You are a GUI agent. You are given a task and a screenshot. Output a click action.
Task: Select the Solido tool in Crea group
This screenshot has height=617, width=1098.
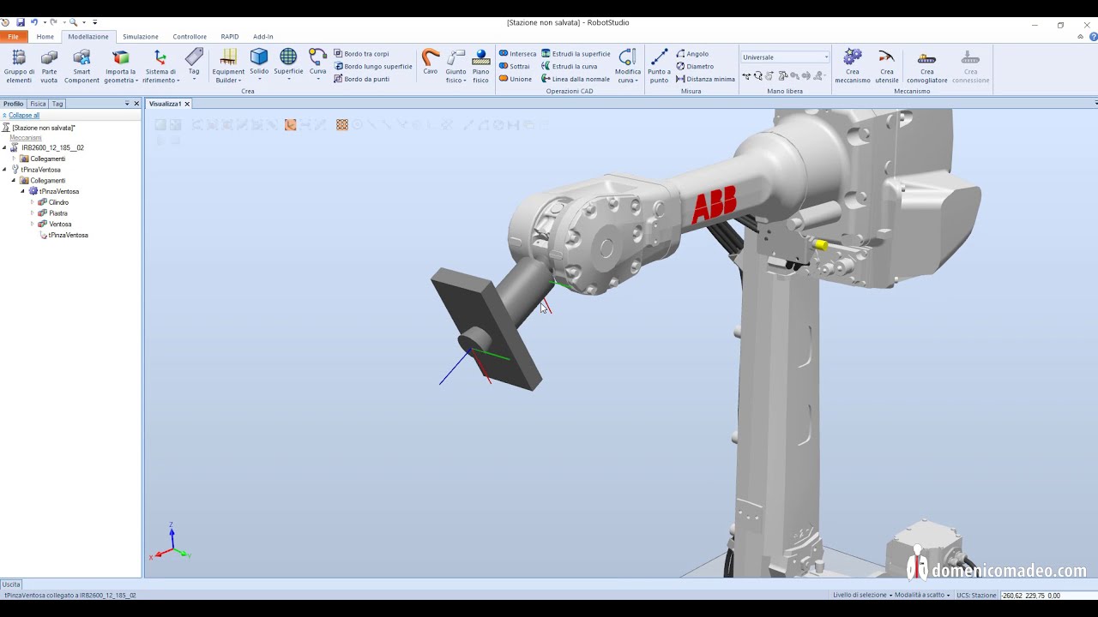tap(259, 62)
